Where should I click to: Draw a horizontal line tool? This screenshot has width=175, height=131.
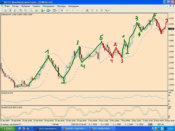[78, 11]
